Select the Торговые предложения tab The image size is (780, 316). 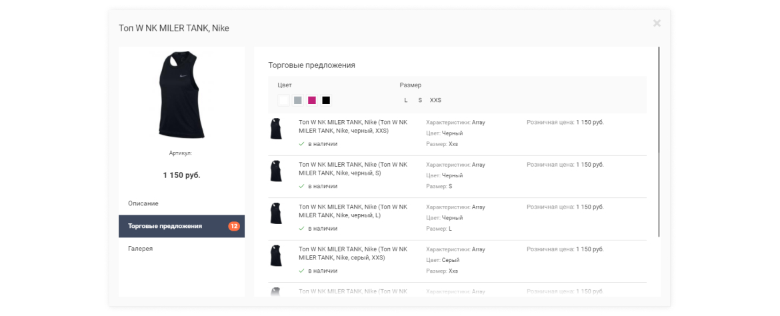[181, 226]
